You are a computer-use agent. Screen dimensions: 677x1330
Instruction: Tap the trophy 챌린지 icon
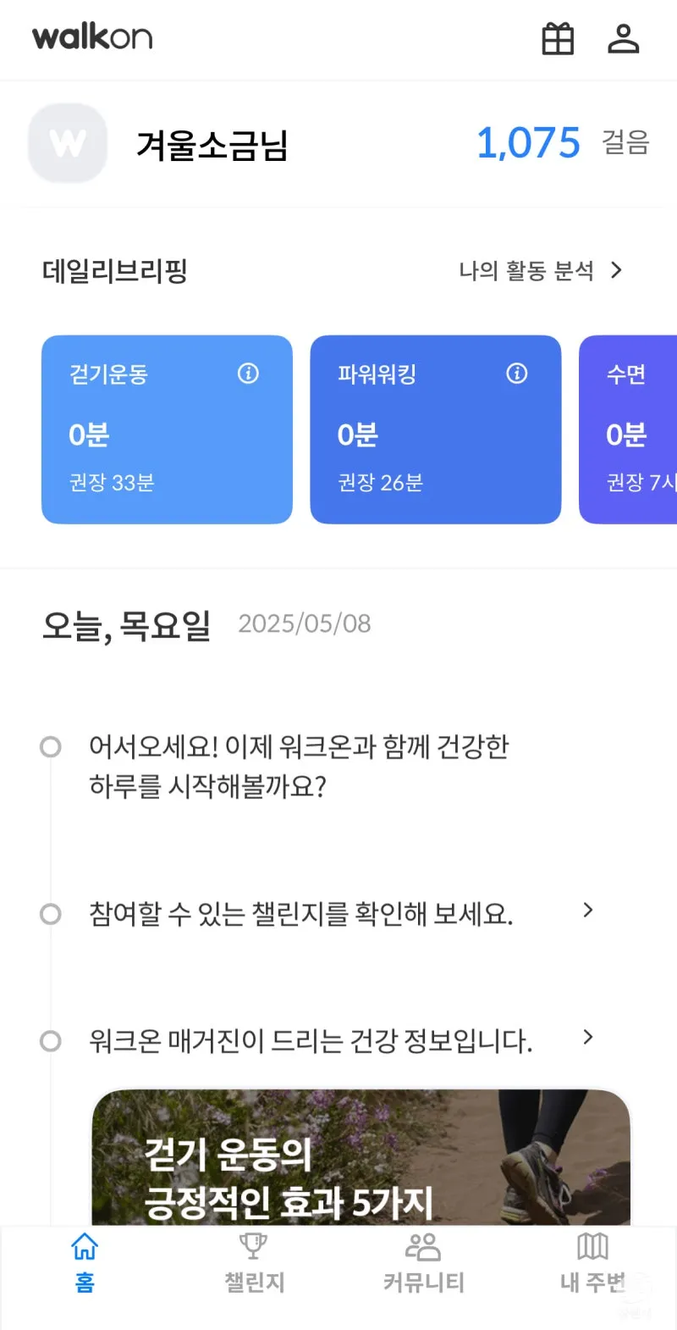pyautogui.click(x=253, y=1247)
